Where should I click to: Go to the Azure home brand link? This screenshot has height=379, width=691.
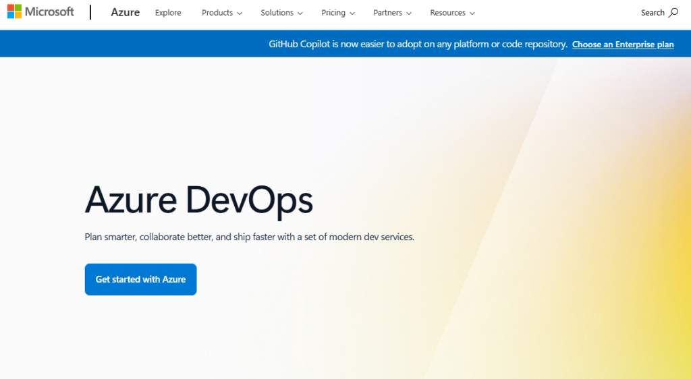coord(125,12)
